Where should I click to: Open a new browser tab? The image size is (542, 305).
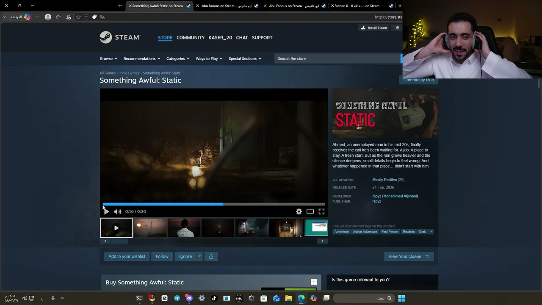[x=120, y=6]
